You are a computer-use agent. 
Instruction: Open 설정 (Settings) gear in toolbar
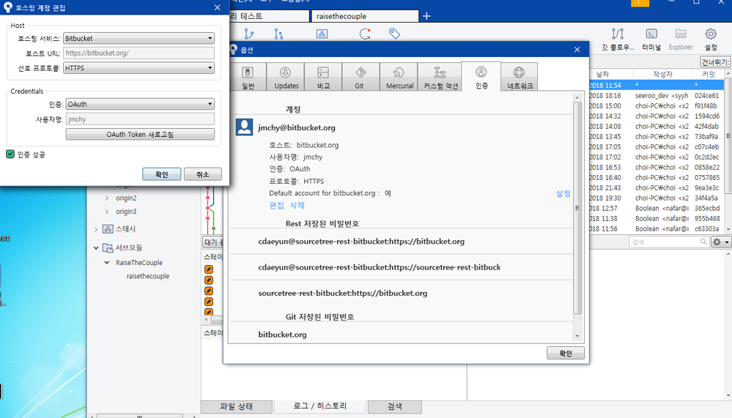711,40
